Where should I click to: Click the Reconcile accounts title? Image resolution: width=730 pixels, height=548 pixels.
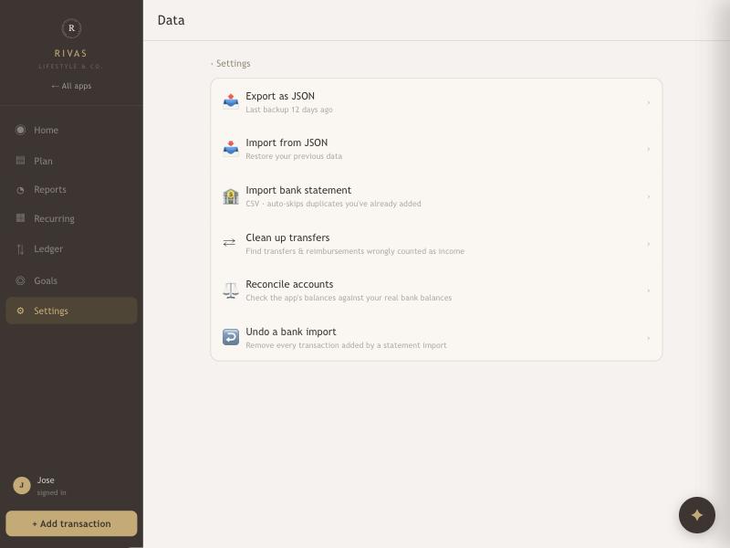(289, 284)
